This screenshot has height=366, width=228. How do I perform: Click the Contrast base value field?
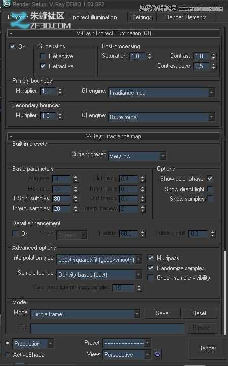(202, 66)
